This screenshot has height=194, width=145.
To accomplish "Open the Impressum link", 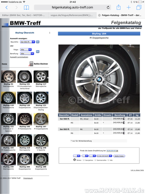I will (x=28, y=178).
